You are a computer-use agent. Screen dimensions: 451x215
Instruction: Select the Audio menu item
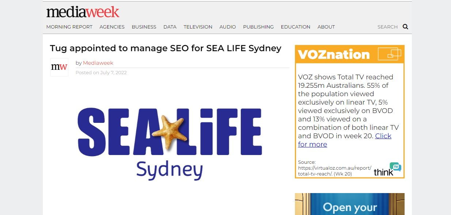(x=228, y=27)
